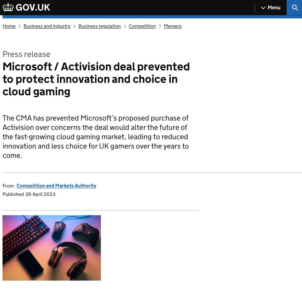Go to the Home breadcrumb
Image resolution: width=302 pixels, height=294 pixels.
(9, 26)
